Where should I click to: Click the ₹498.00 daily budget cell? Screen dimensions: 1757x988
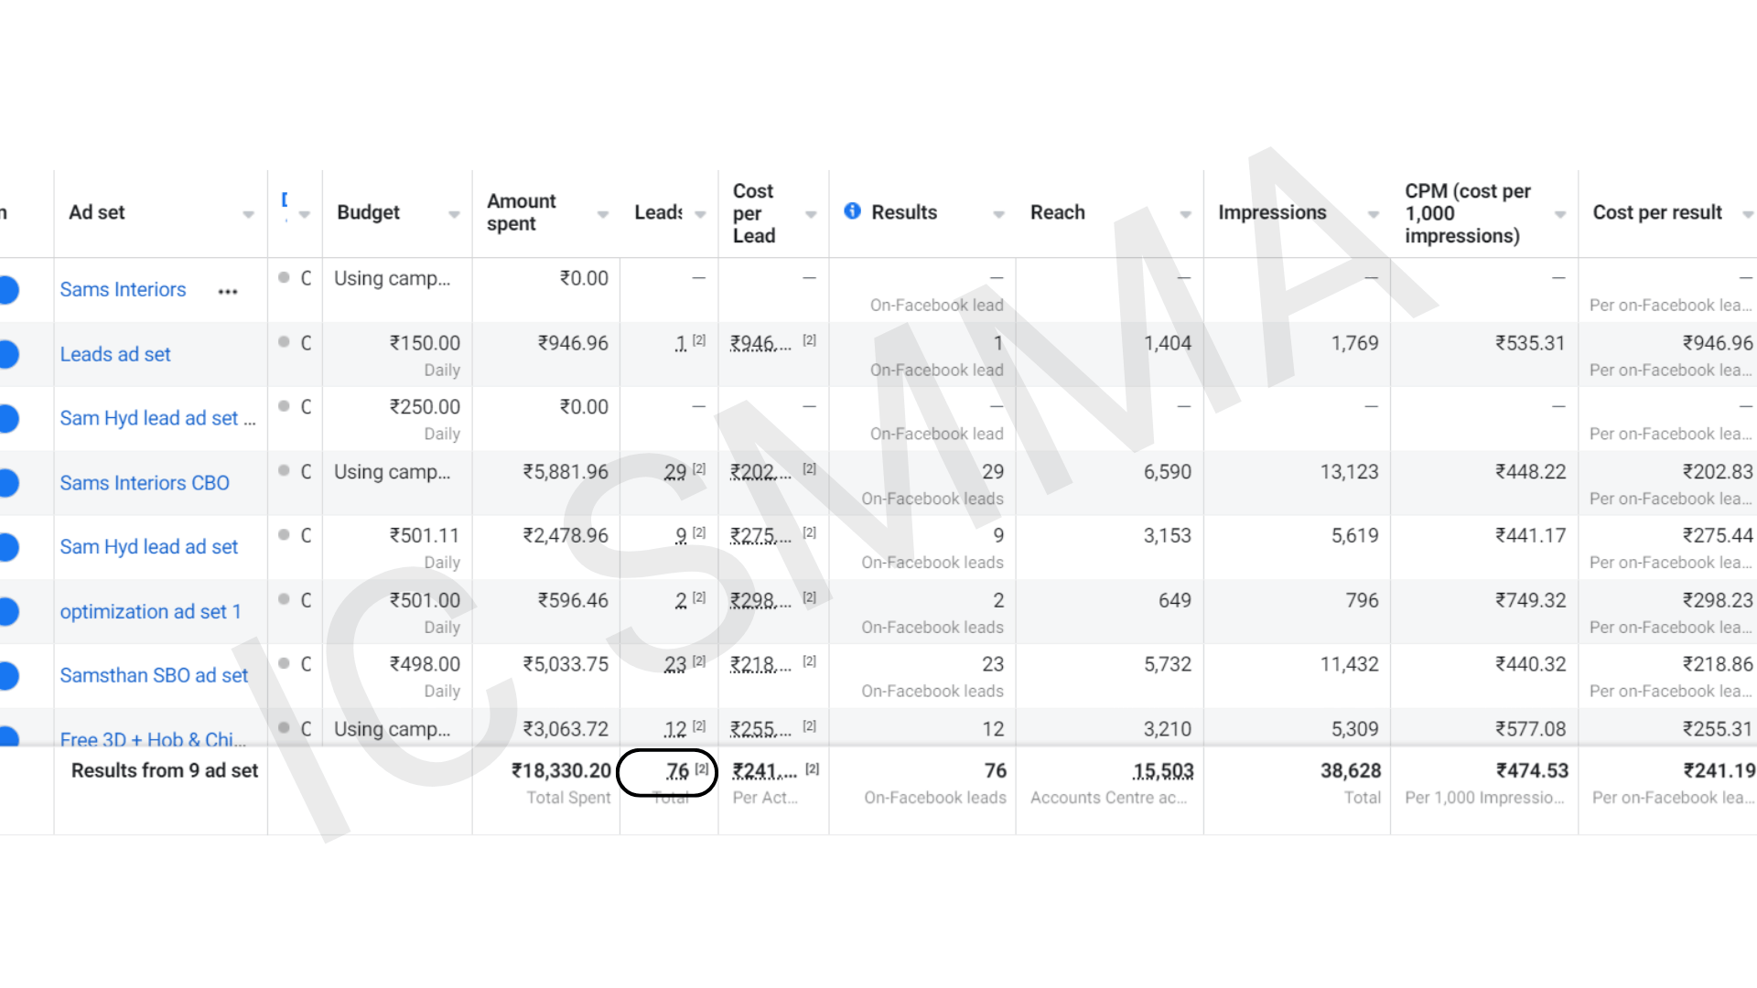point(425,664)
